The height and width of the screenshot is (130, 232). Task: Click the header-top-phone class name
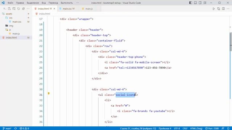coord(130,57)
